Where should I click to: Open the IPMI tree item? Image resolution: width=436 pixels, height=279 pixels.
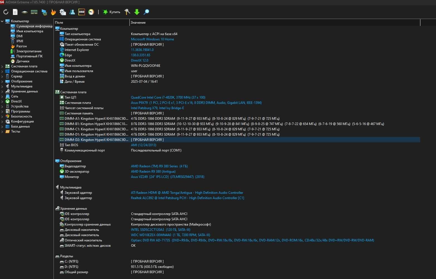click(17, 41)
